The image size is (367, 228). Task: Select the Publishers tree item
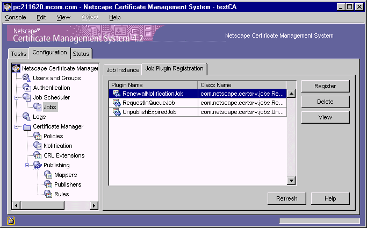[68, 184]
